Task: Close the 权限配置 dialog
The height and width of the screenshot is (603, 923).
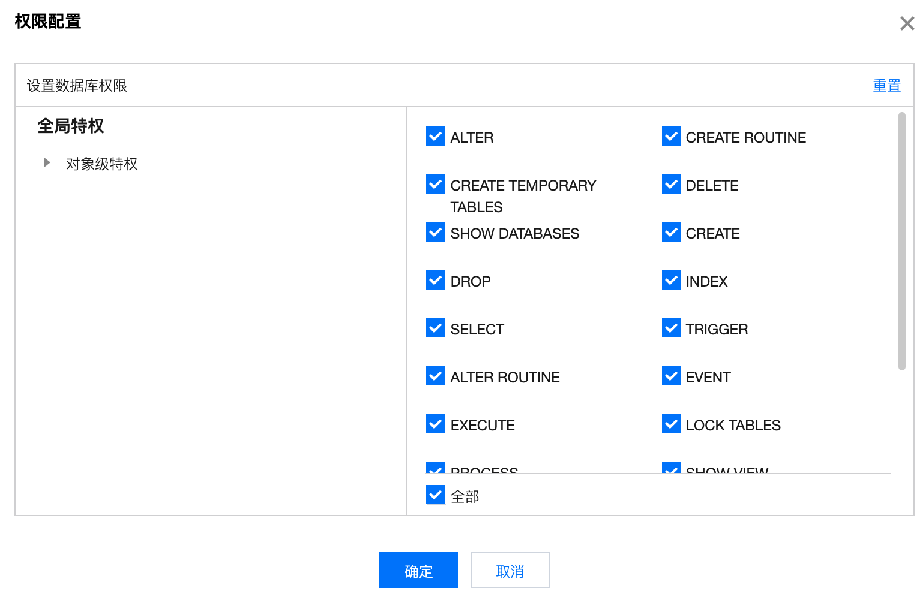Action: [907, 24]
